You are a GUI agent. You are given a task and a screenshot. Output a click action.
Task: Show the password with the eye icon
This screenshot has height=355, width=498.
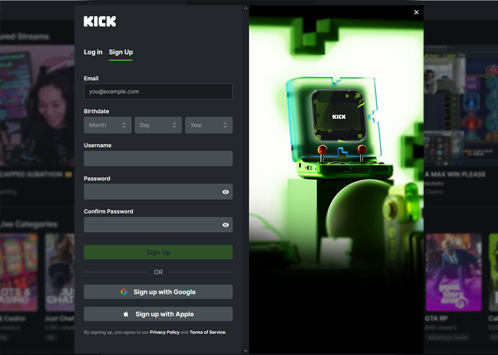(x=225, y=192)
